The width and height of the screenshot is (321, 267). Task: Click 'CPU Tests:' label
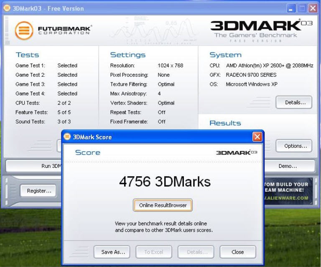[28, 103]
